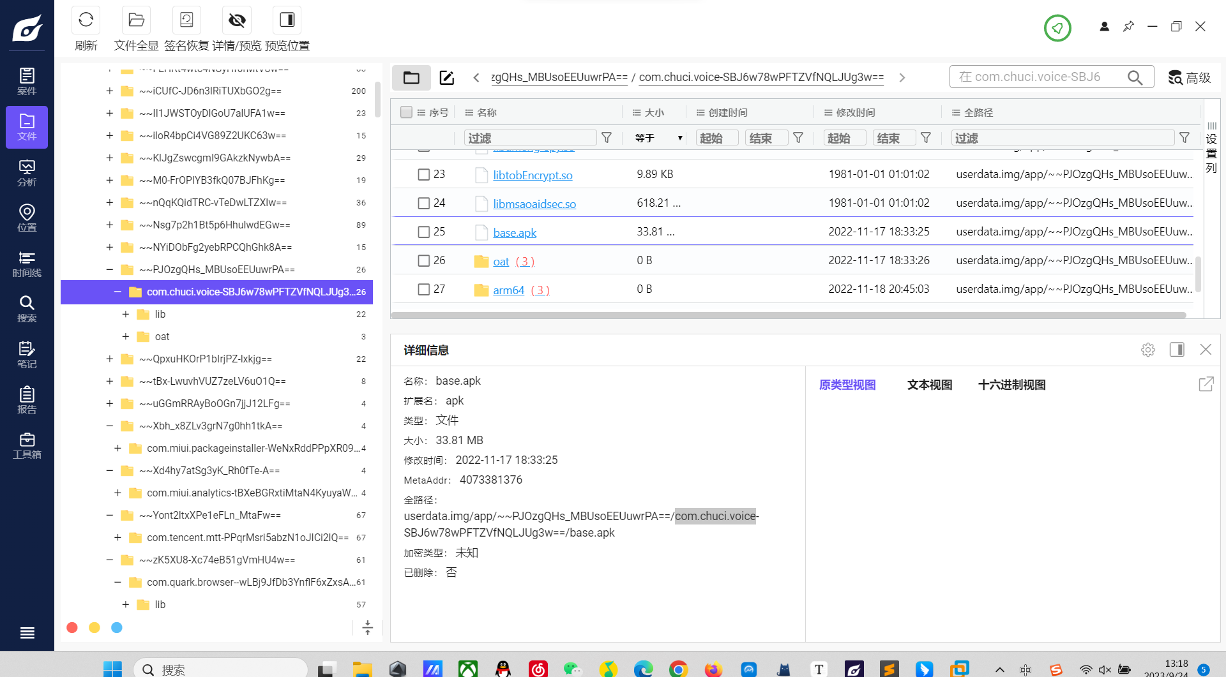
Task: Click the 预览位置 preview position icon
Action: 287,20
